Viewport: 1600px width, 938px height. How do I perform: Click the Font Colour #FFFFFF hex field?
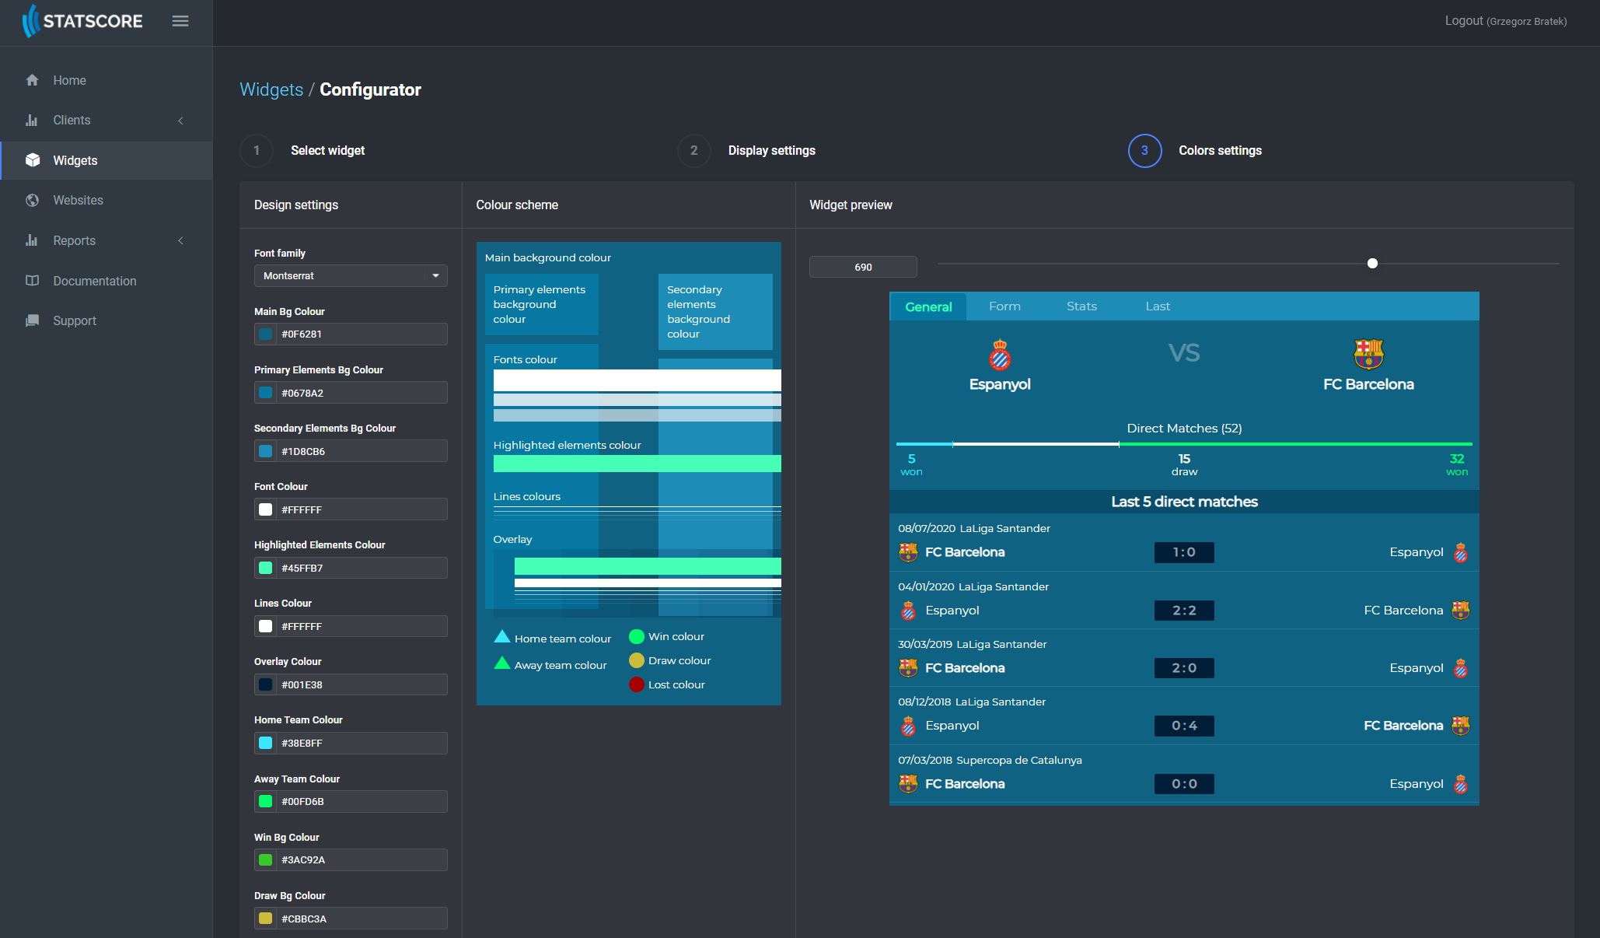point(362,509)
